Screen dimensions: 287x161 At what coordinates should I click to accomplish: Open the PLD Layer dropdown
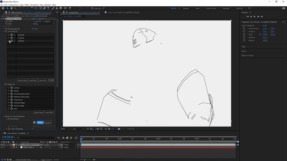point(38,21)
